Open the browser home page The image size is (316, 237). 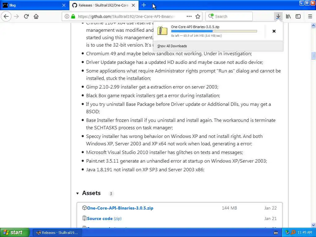pyautogui.click(x=36, y=16)
